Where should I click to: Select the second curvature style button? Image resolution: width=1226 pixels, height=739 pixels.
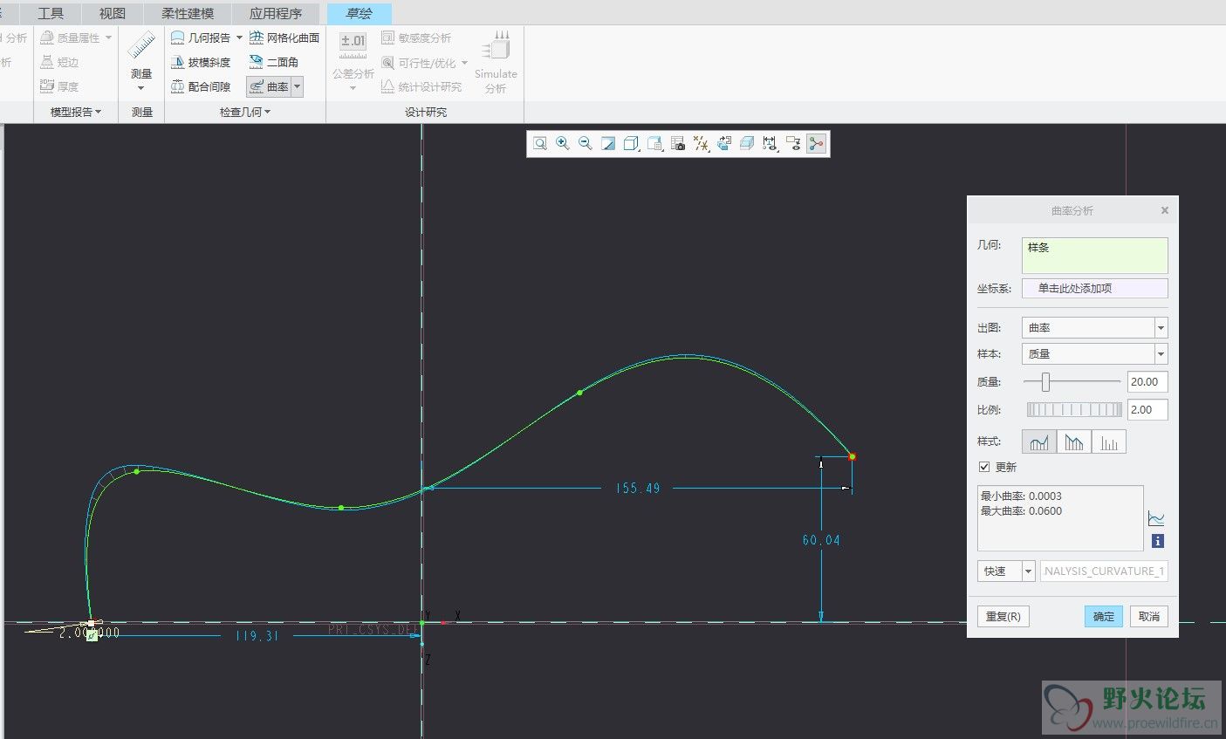(1073, 441)
